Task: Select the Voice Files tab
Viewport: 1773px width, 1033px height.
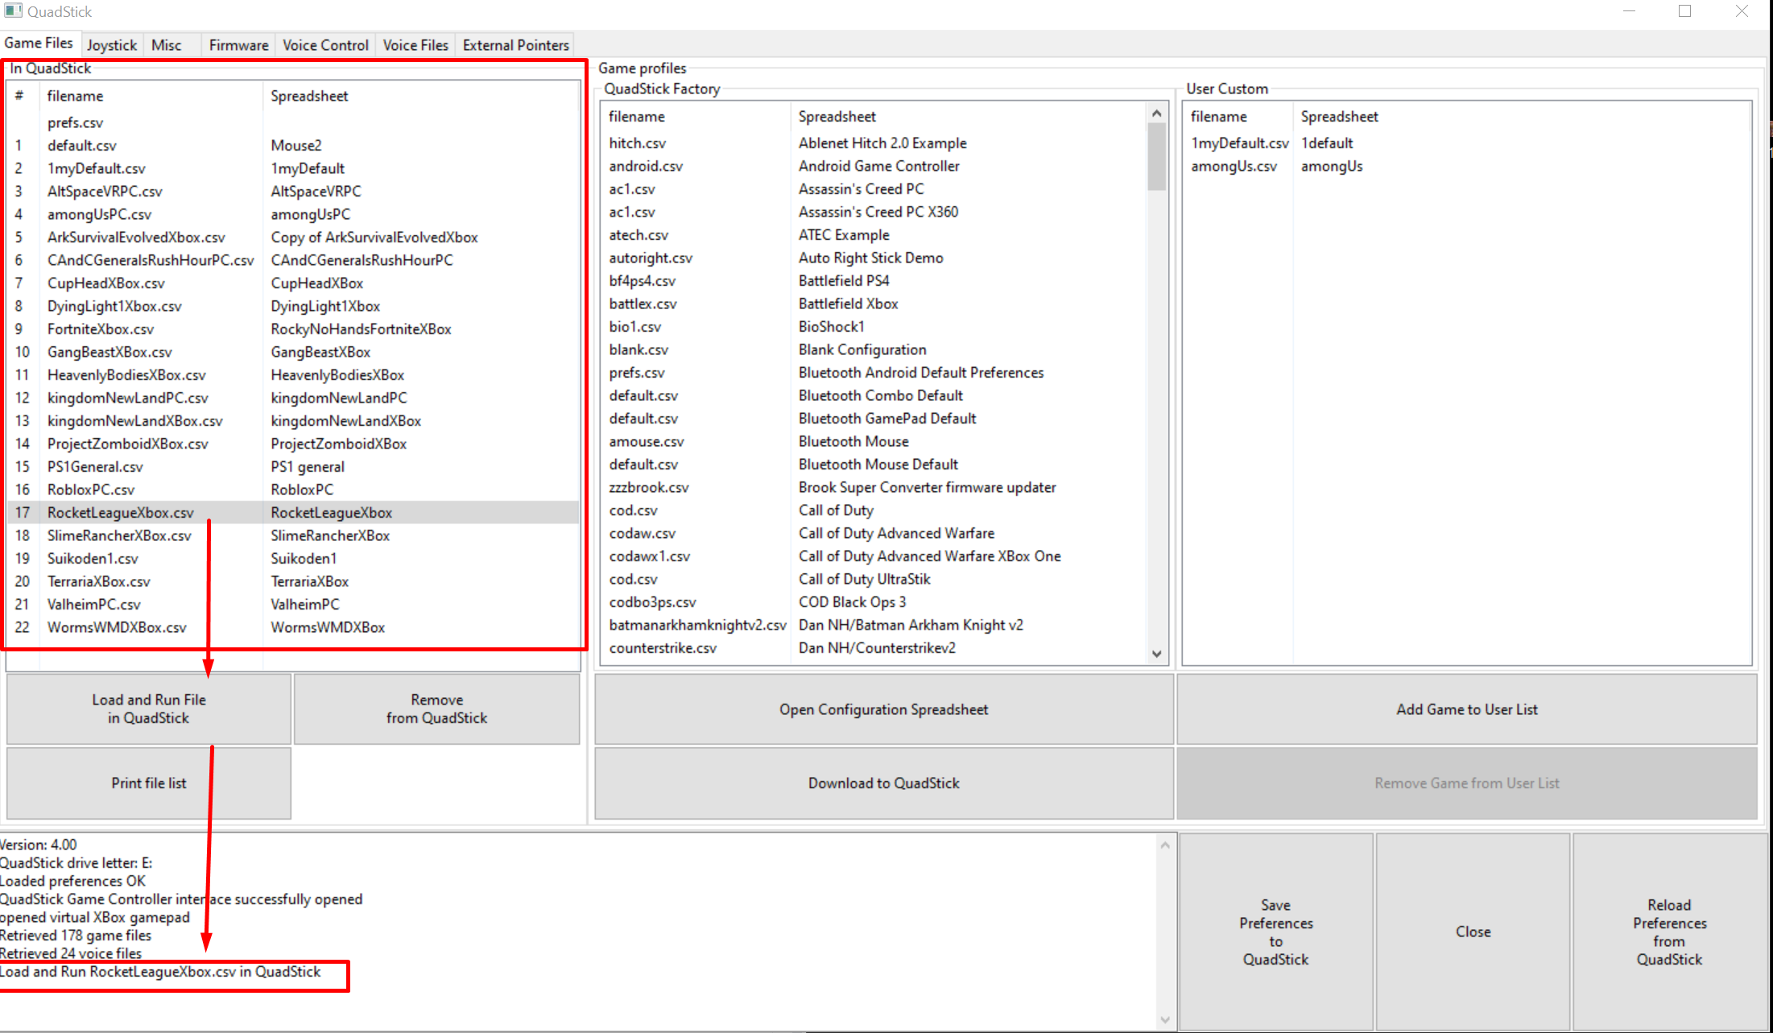Action: [415, 45]
